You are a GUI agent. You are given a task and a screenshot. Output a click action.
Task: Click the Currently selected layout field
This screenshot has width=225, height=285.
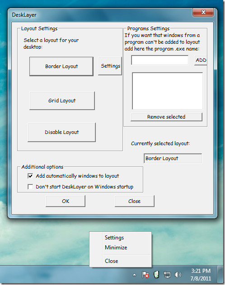coord(173,158)
